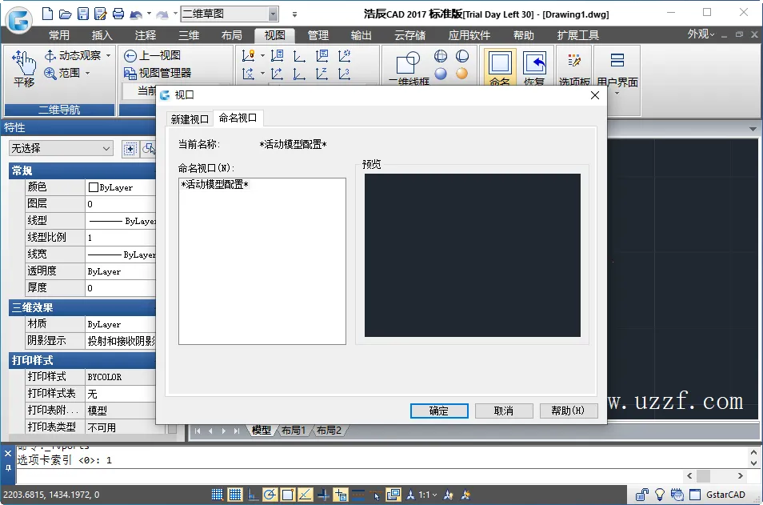Screen dimensions: 763x505
Task: Select 布局2 at the bottom of the drawing area
Action: pos(330,430)
